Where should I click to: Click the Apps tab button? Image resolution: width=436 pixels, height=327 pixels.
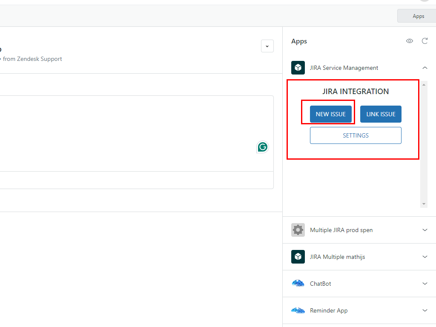coord(418,16)
